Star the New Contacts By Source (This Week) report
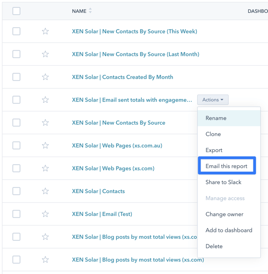The height and width of the screenshot is (274, 268). (45, 31)
